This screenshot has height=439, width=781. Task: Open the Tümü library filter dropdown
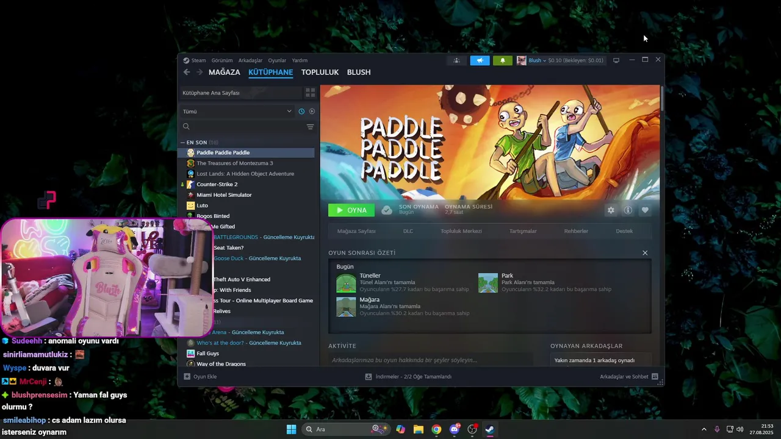click(237, 112)
